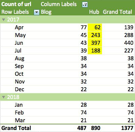Select the highlighted 243 Hub value
The width and height of the screenshot is (135, 132).
click(x=95, y=35)
